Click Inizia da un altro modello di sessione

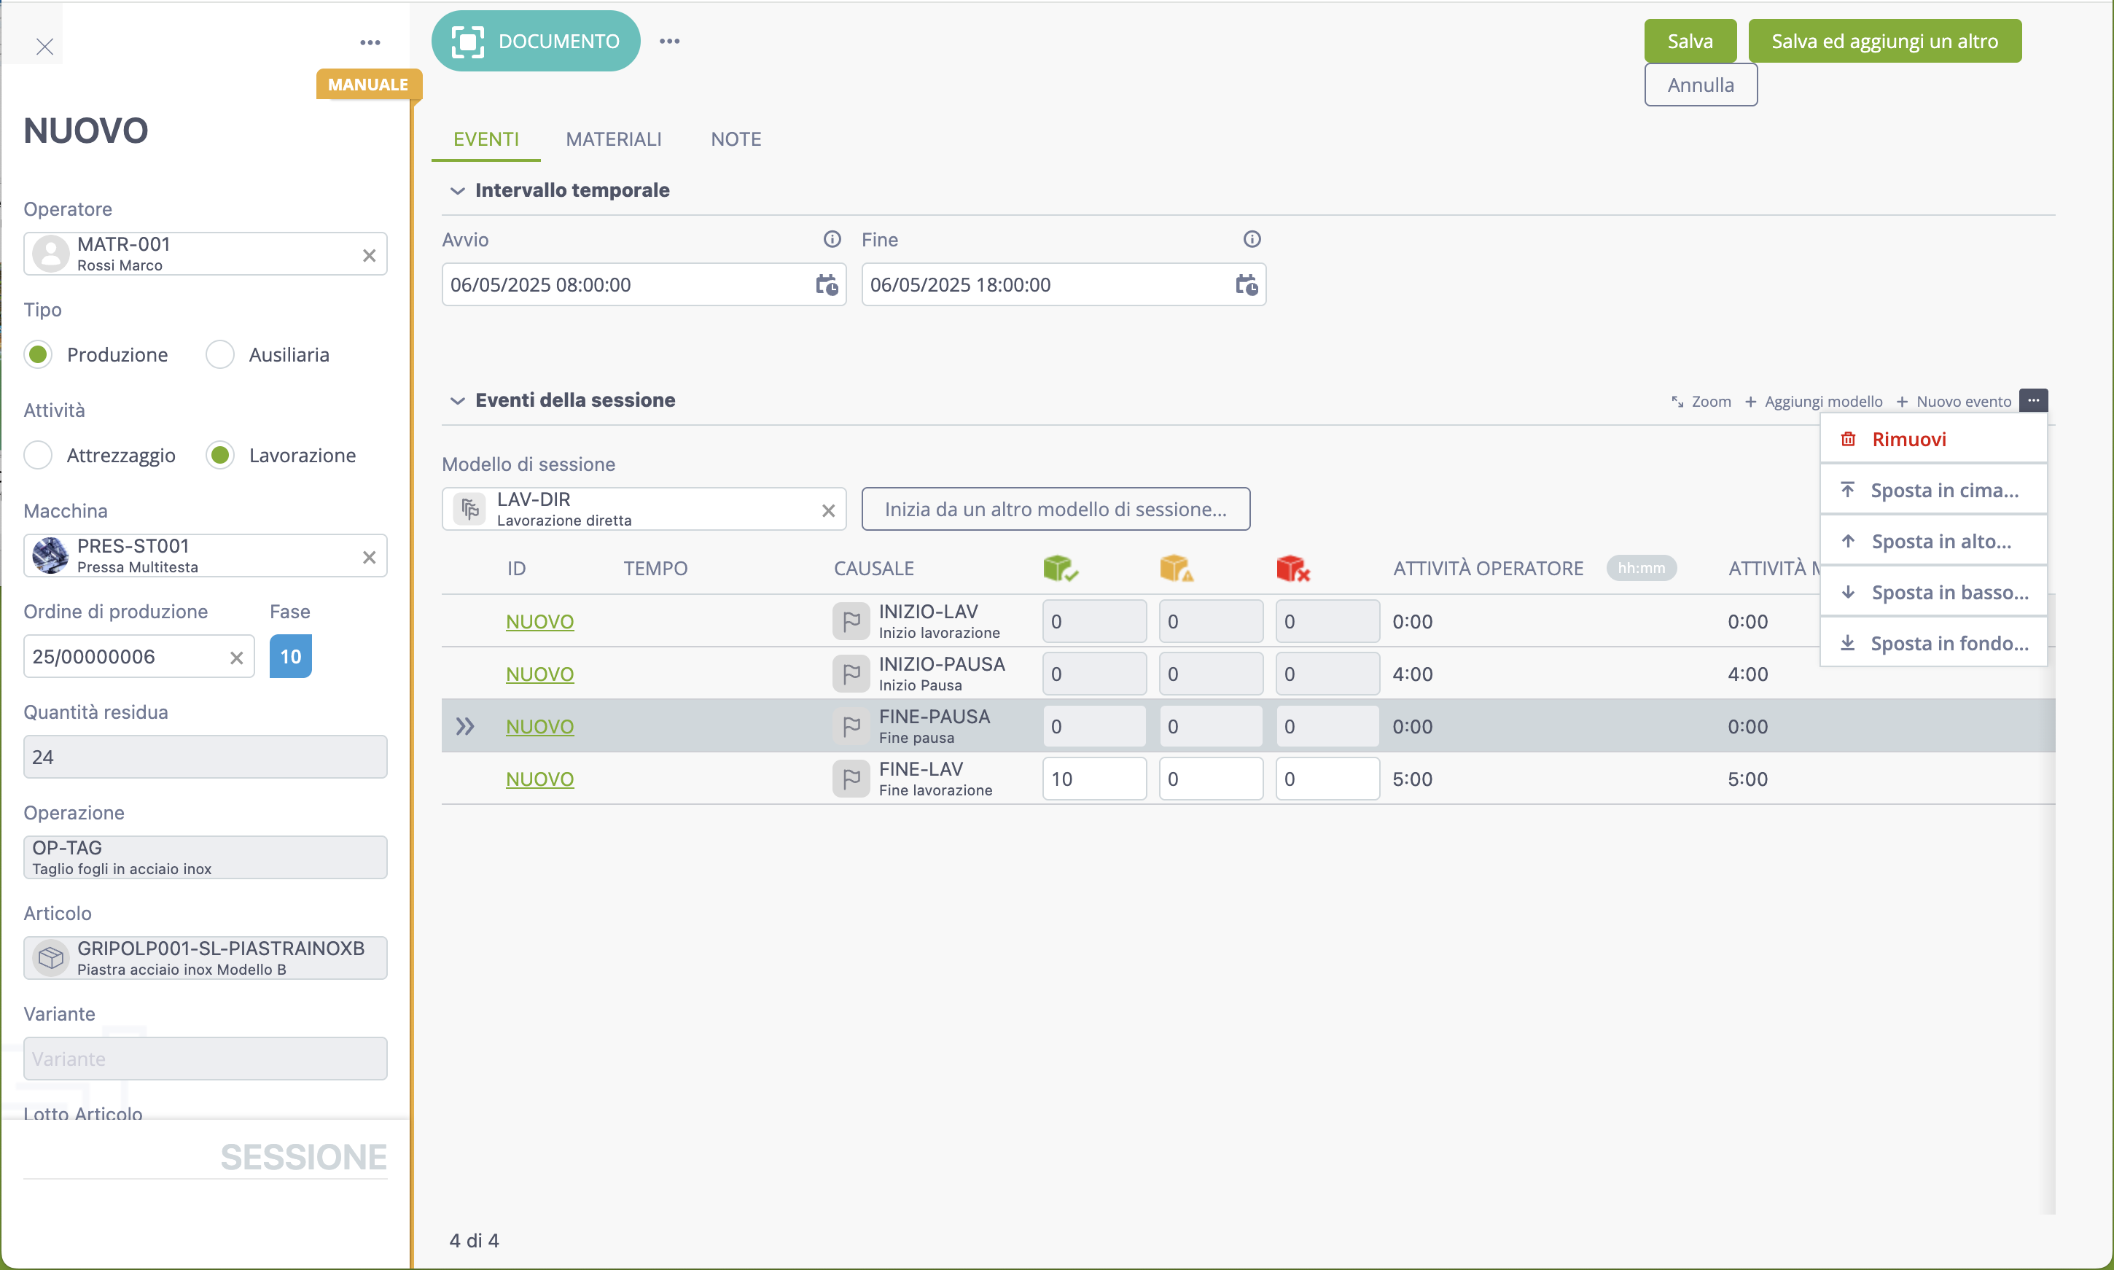tap(1056, 509)
